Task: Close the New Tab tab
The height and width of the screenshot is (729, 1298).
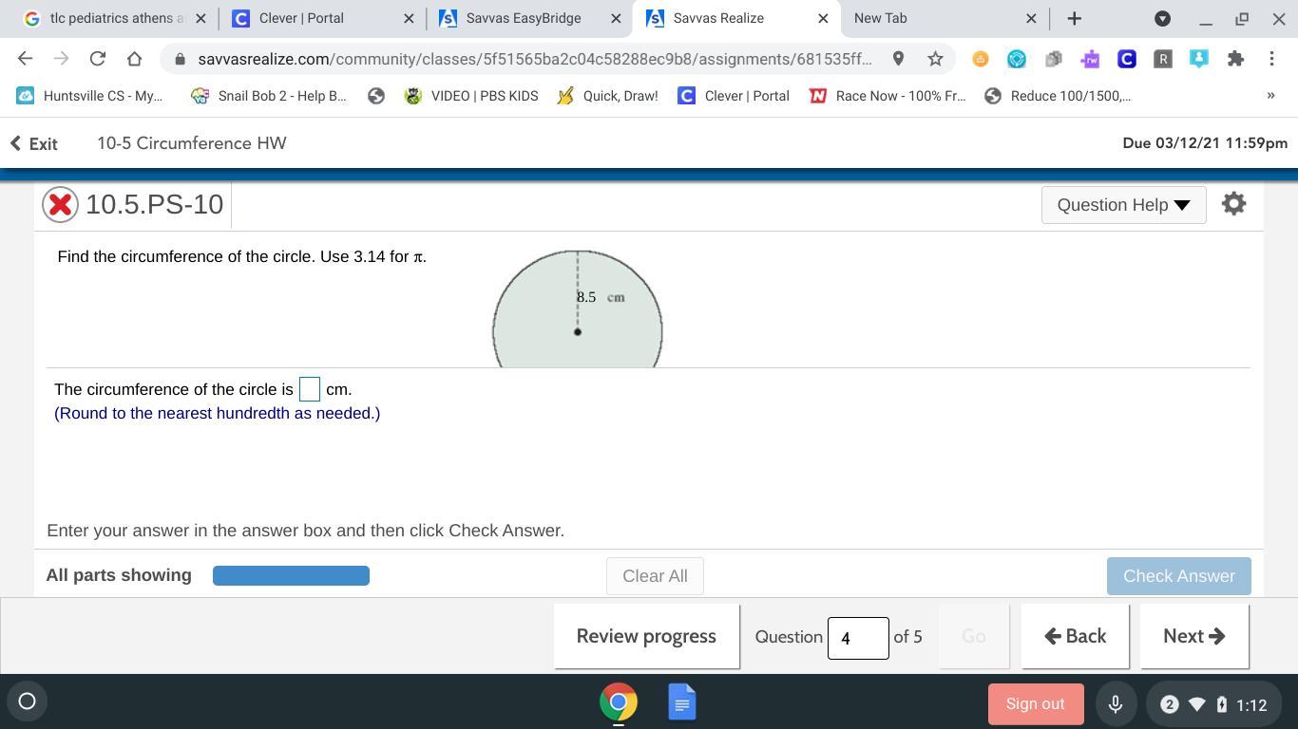Action: click(1031, 18)
